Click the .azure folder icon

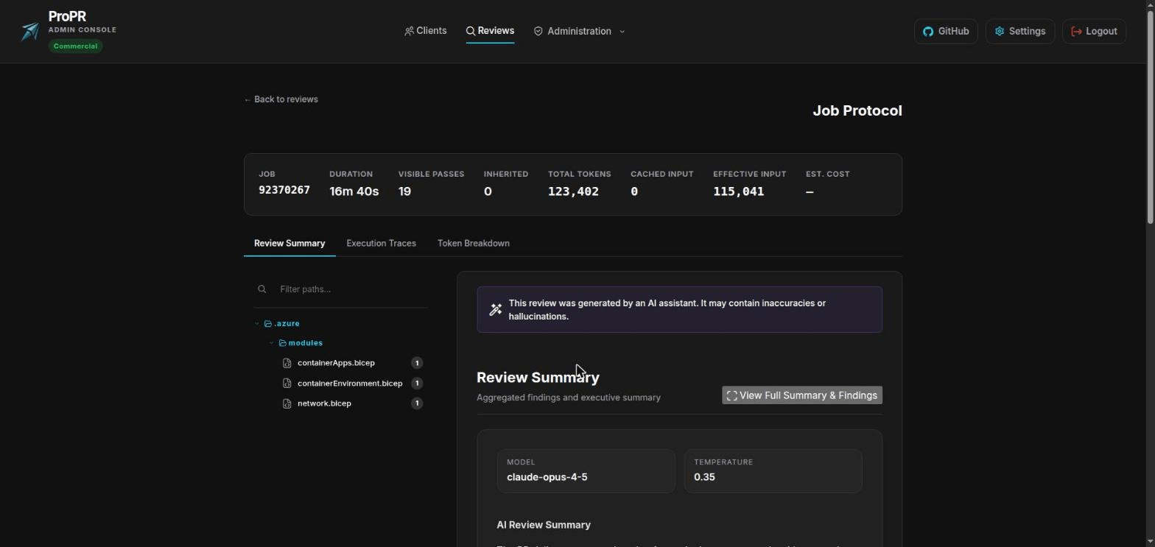tap(268, 324)
